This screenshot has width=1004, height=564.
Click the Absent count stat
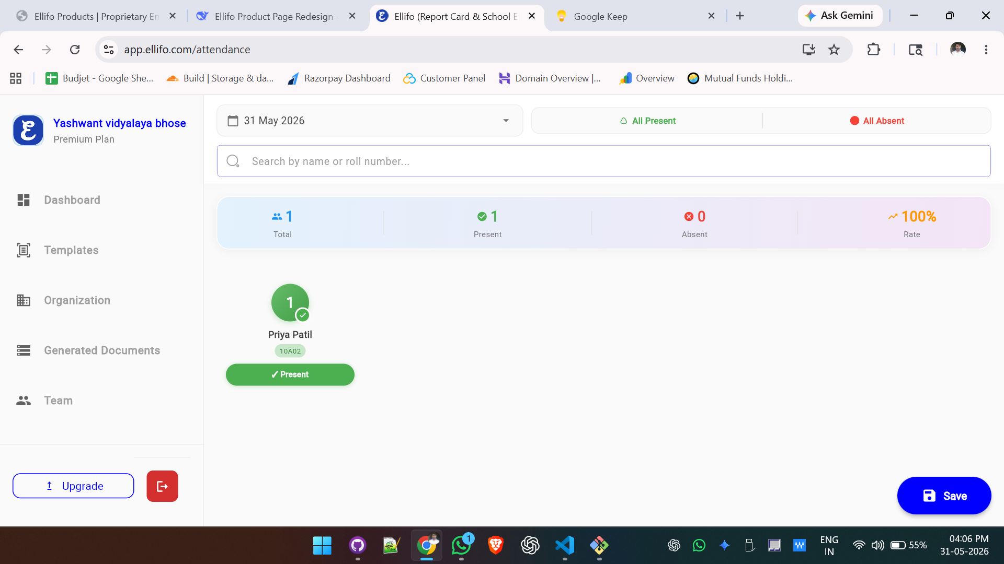[694, 224]
